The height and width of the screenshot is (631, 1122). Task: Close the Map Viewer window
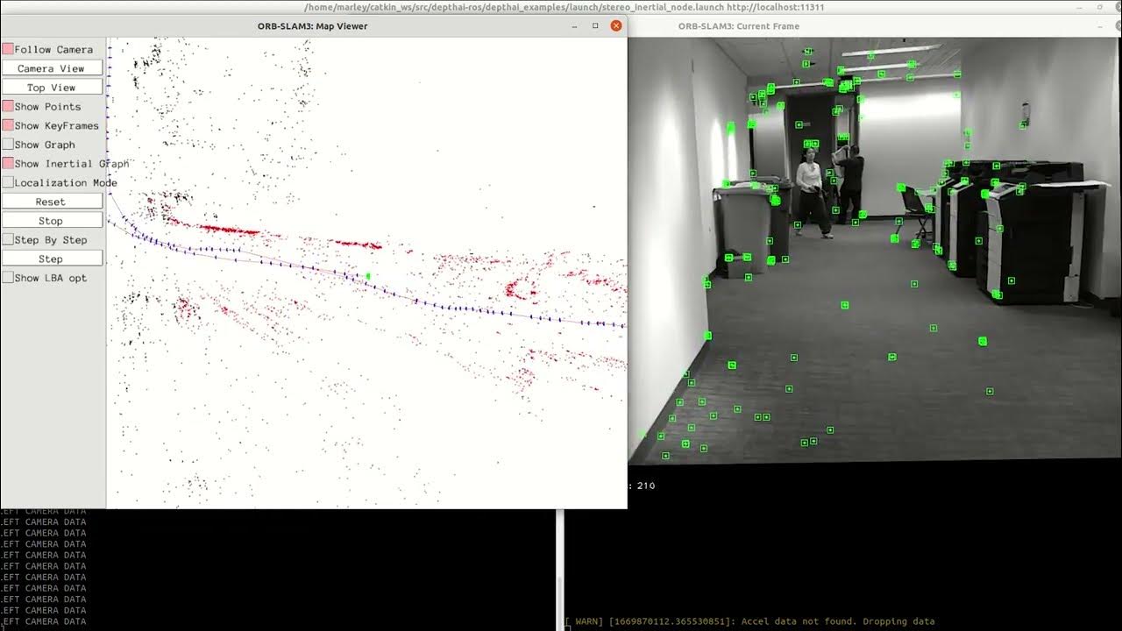(x=616, y=26)
